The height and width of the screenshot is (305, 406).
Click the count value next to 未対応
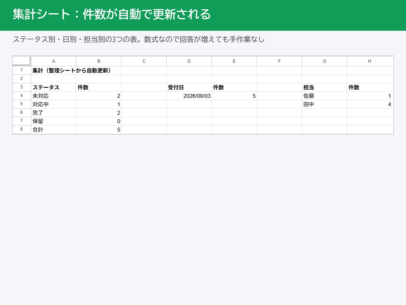coord(99,96)
